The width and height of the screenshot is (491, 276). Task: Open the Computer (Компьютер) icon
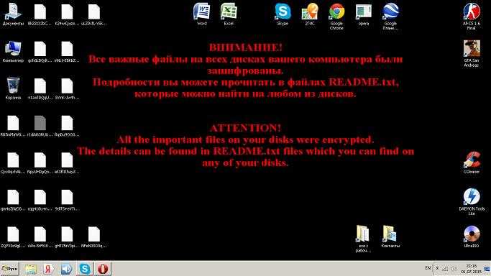pos(13,52)
